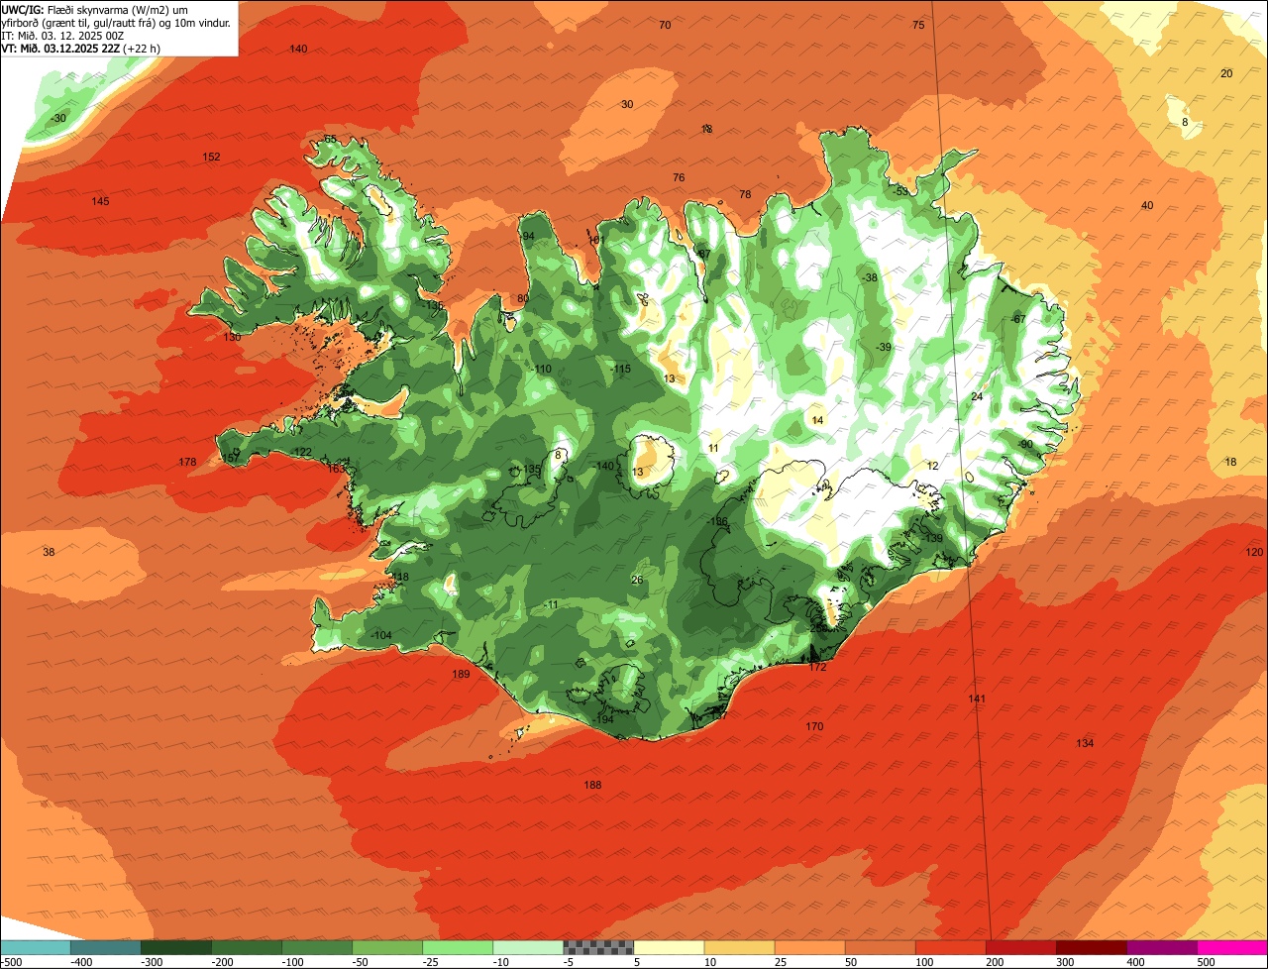The width and height of the screenshot is (1268, 969).
Task: Click the south coast land value -194
Action: point(603,719)
